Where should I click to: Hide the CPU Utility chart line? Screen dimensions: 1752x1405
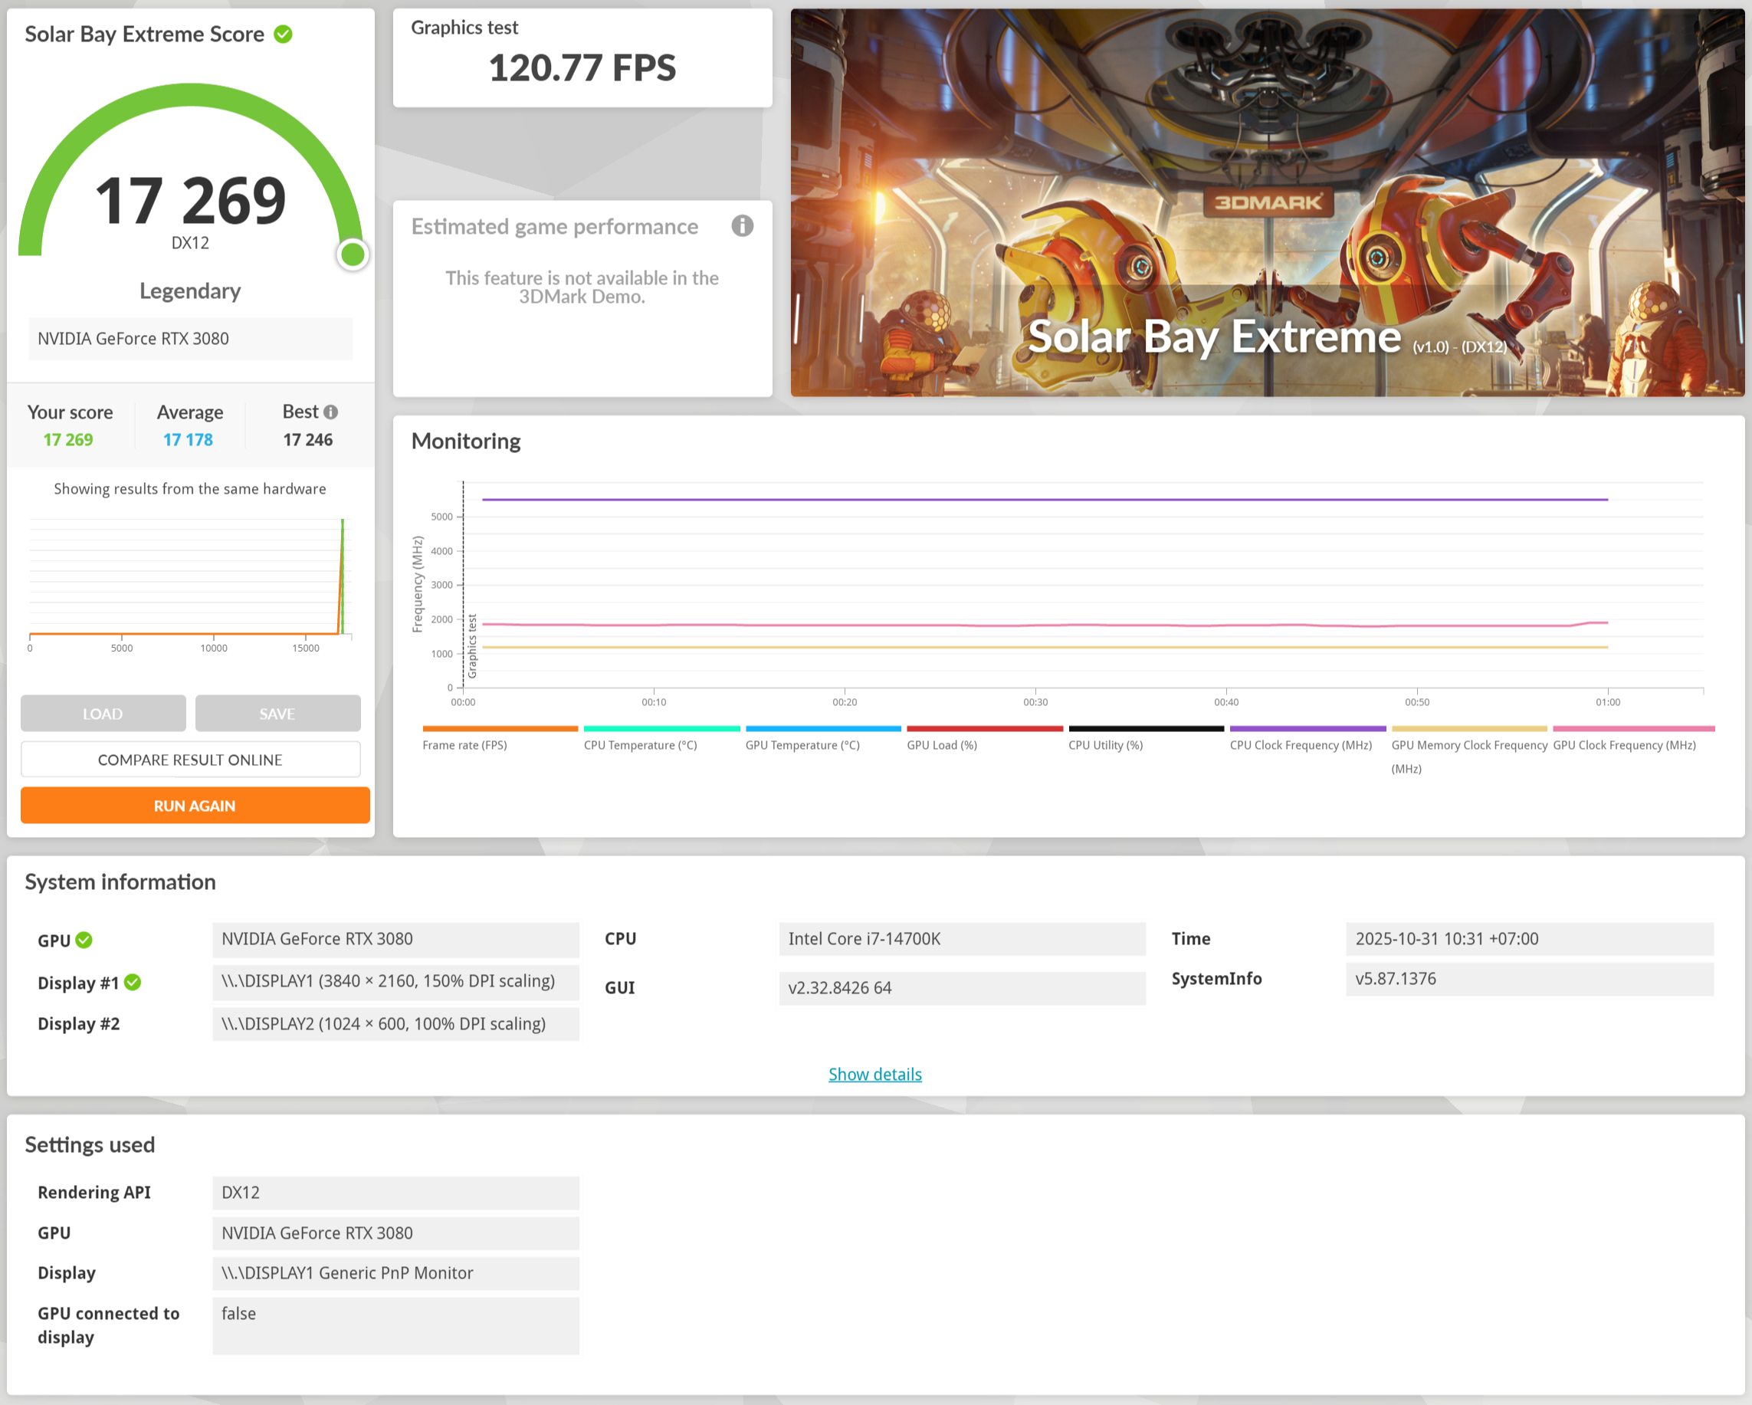coord(1105,744)
